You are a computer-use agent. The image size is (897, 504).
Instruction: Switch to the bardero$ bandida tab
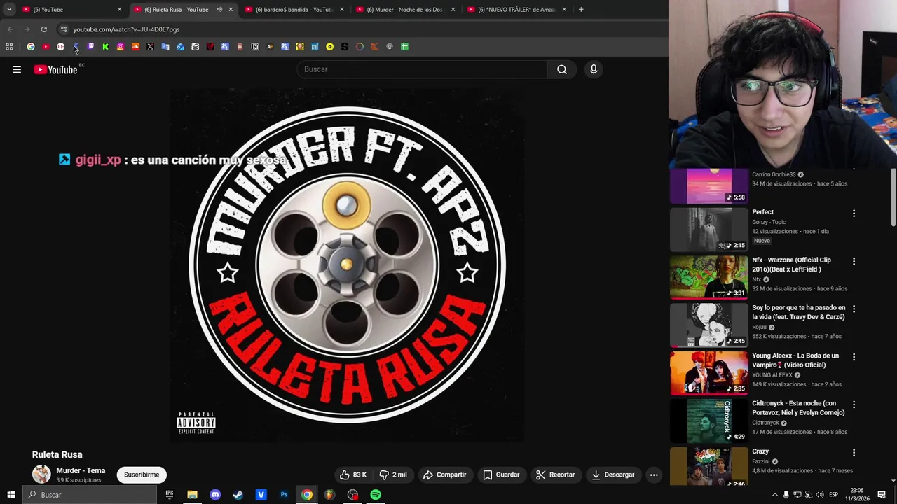(x=294, y=10)
